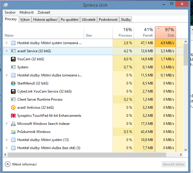Expand Hostitel služby: Místní systém (13) group

pyautogui.click(x=7, y=140)
